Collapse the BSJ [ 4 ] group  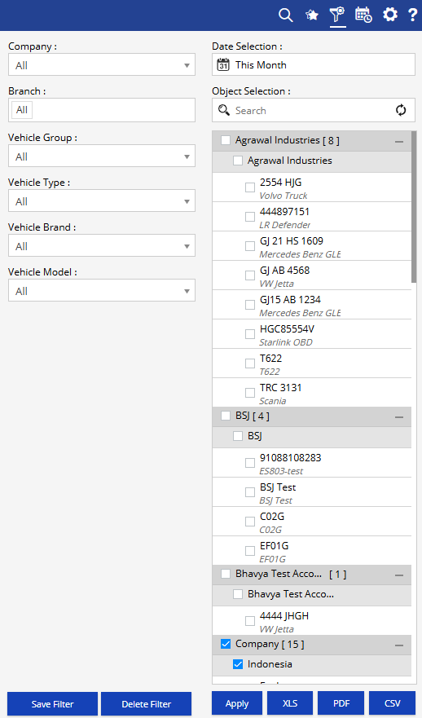[399, 416]
